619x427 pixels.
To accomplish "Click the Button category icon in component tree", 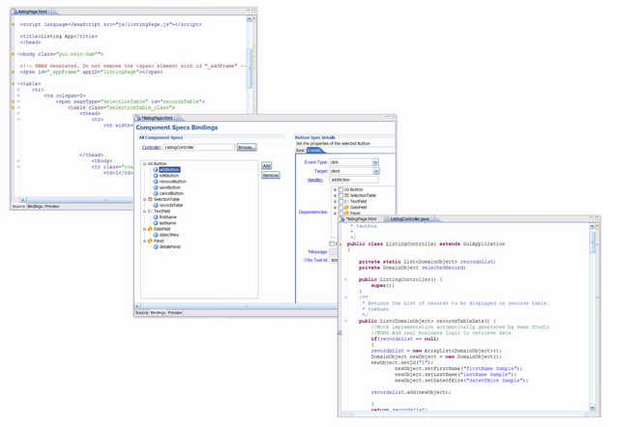I will 150,163.
